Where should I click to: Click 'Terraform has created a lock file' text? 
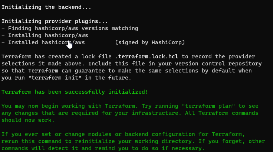click(x=56, y=56)
